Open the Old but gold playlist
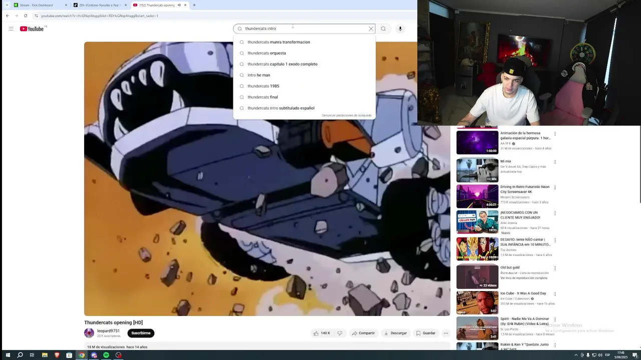This screenshot has width=641, height=360. pos(477,276)
